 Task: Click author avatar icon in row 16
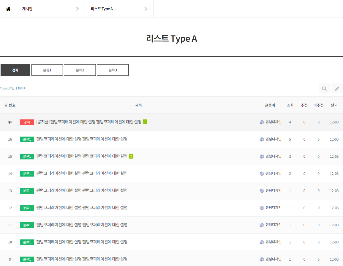pyautogui.click(x=262, y=139)
